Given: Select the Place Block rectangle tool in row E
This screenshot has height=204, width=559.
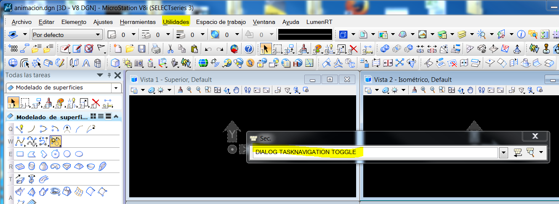Looking at the screenshot, I should pyautogui.click(x=20, y=154).
